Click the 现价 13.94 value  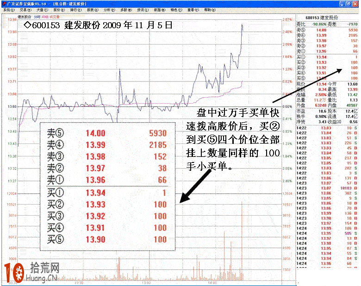[x=321, y=84]
